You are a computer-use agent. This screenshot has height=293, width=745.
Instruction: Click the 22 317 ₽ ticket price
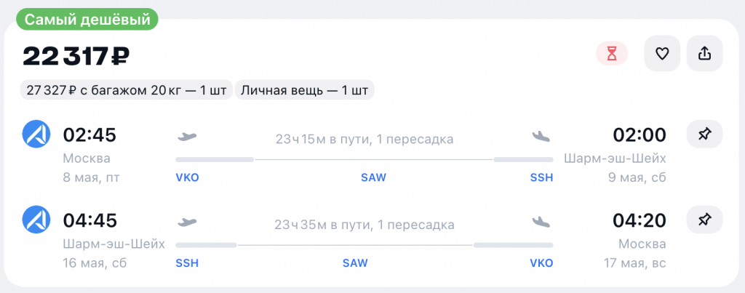76,55
